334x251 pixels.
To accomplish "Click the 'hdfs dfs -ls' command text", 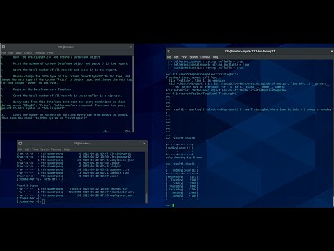I will point(54,179).
